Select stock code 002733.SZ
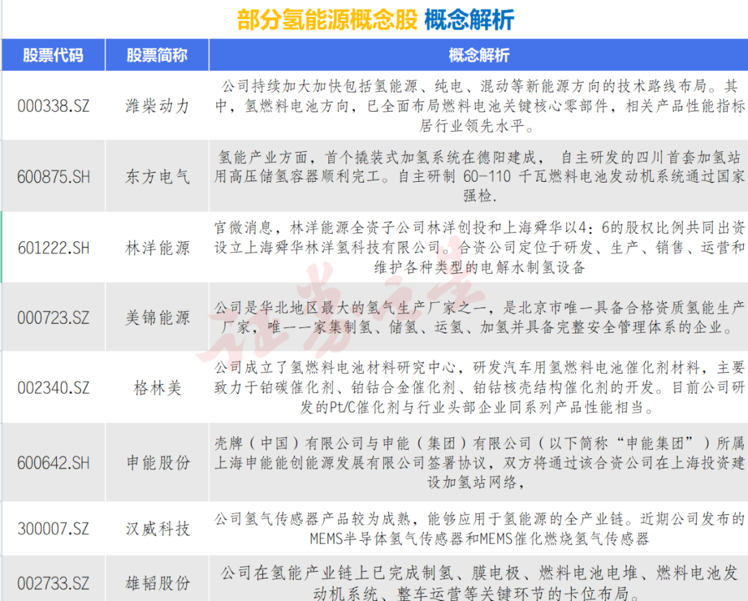Viewport: 748px width, 601px height. (x=53, y=583)
